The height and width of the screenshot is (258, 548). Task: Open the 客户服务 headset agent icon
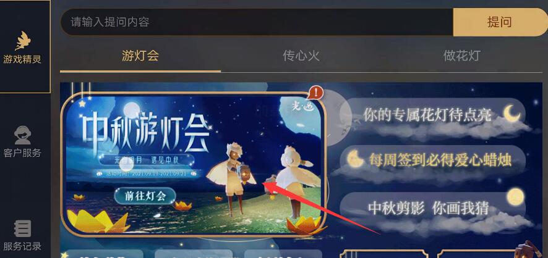point(22,135)
